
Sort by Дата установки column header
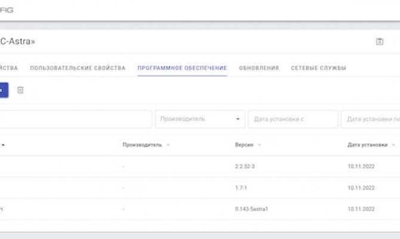(368, 145)
